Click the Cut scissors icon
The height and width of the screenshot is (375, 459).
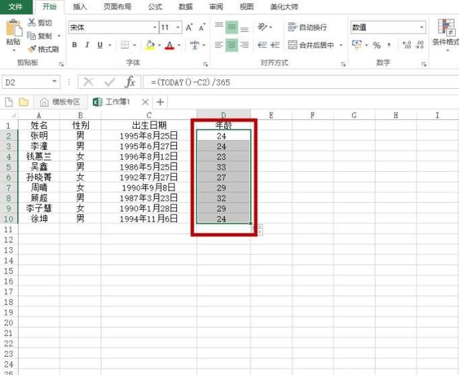(32, 22)
